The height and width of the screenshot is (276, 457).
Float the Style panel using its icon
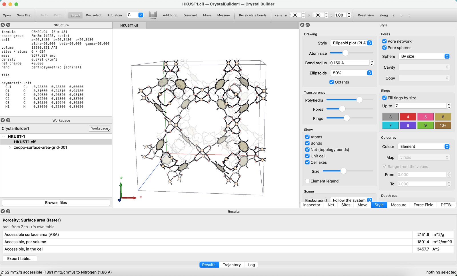[308, 25]
